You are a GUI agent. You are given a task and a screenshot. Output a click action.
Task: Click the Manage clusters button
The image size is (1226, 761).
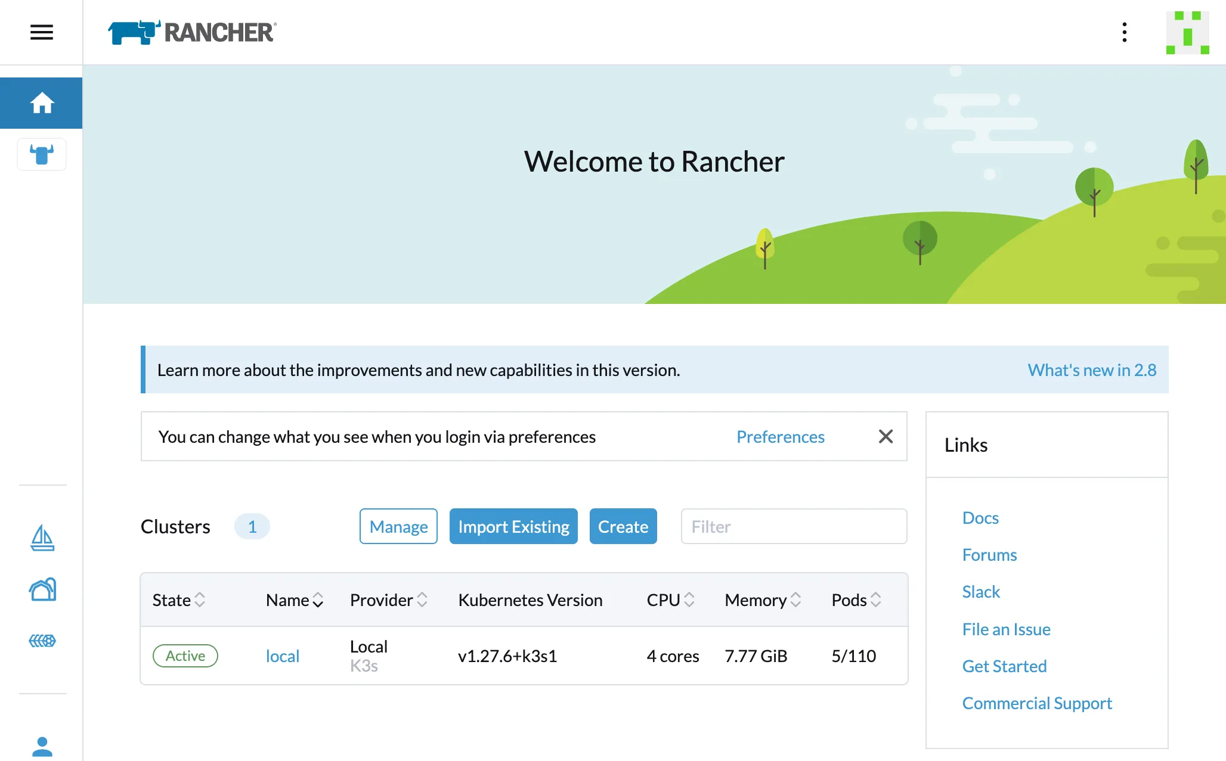pos(398,526)
